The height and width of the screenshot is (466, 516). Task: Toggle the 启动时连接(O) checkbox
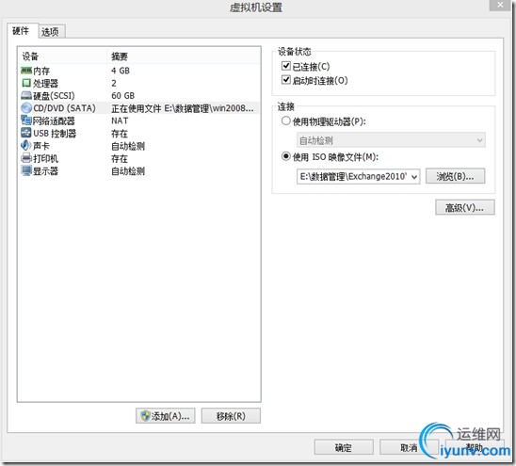[x=286, y=80]
